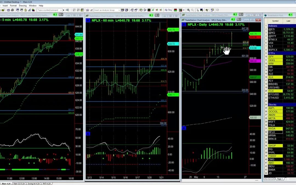
Task: Click the hammer tools icon
Action: pos(207,10)
